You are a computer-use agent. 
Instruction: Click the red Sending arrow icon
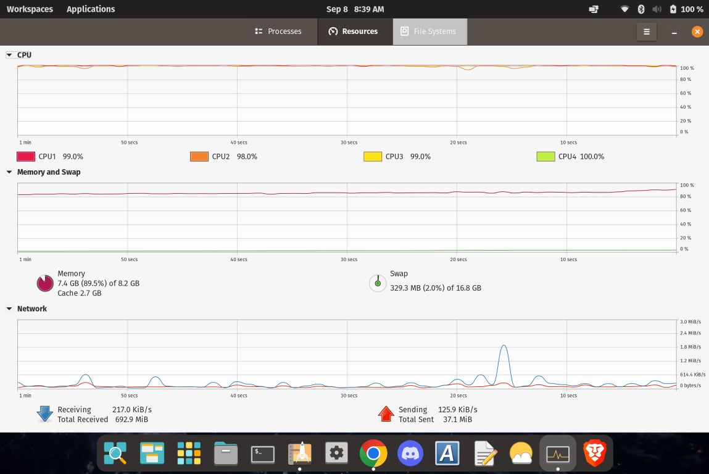point(386,414)
